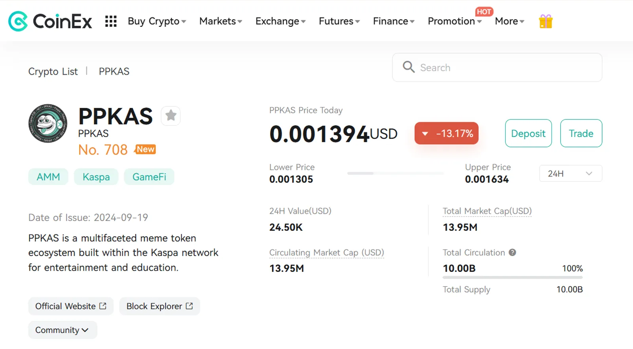The width and height of the screenshot is (633, 349).
Task: Click the HOT badge above Promotion
Action: click(x=484, y=11)
